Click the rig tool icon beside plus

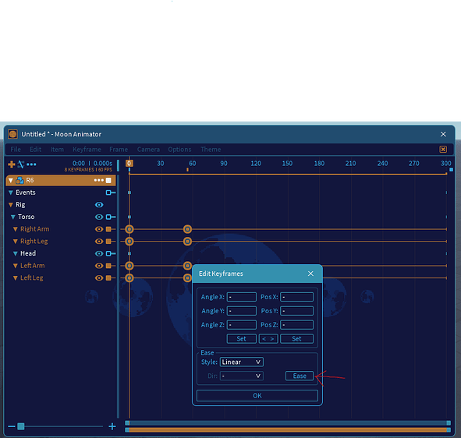pyautogui.click(x=20, y=164)
